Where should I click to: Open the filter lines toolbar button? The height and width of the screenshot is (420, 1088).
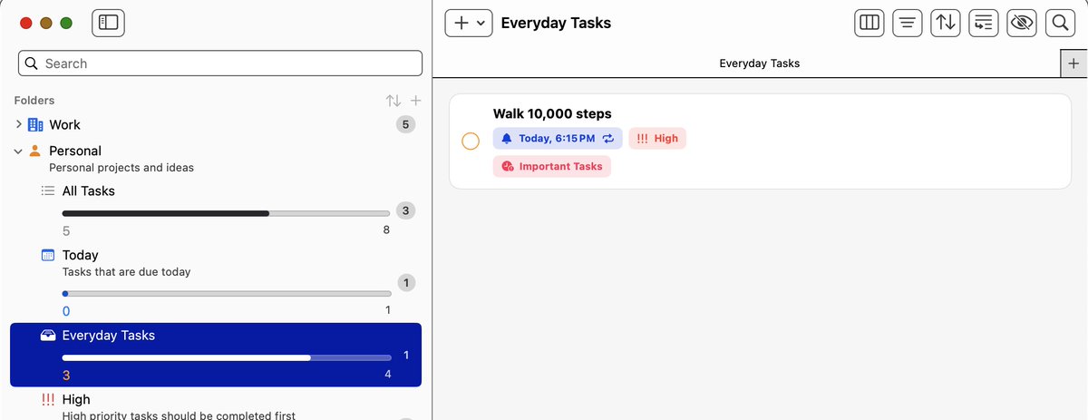(x=908, y=23)
